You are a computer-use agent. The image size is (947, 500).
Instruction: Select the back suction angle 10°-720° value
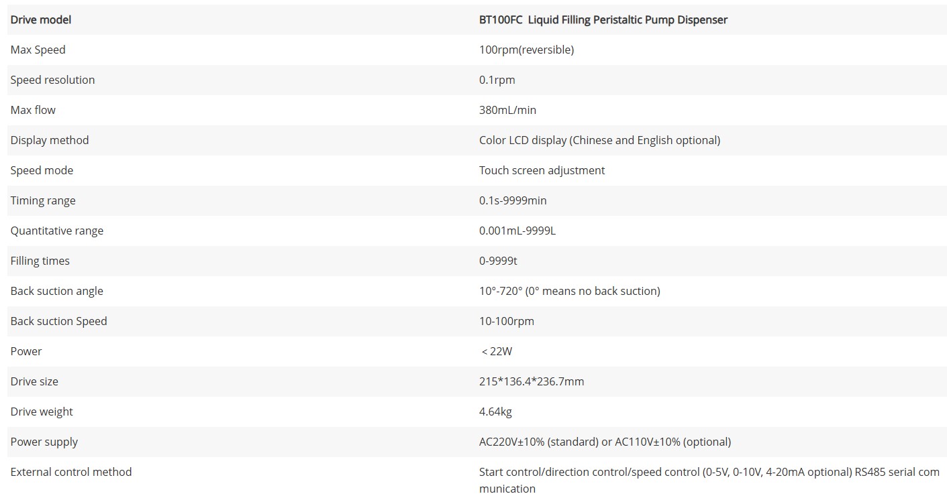pyautogui.click(x=569, y=291)
